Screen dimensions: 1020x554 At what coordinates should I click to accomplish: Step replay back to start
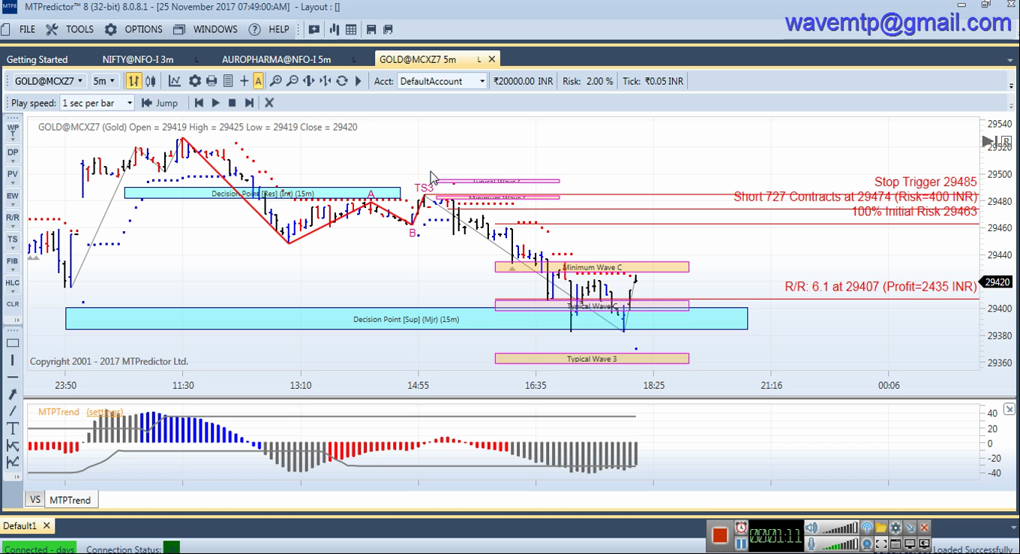(x=199, y=103)
